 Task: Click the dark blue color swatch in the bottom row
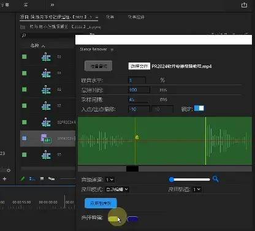click(132, 219)
